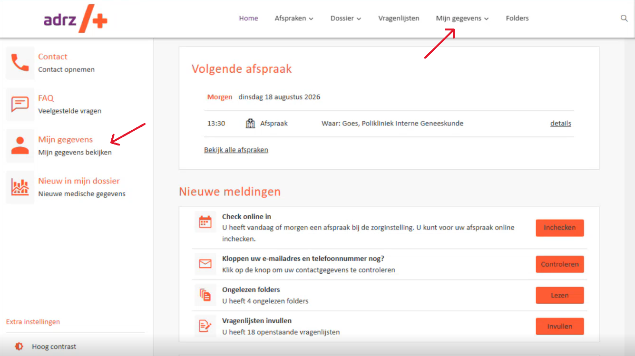Viewport: 635px width, 356px height.
Task: Expand the Afspraken dropdown menu
Action: 294,19
